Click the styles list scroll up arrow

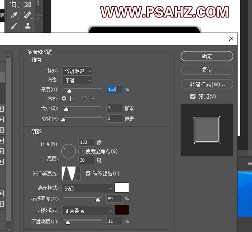(9, 55)
